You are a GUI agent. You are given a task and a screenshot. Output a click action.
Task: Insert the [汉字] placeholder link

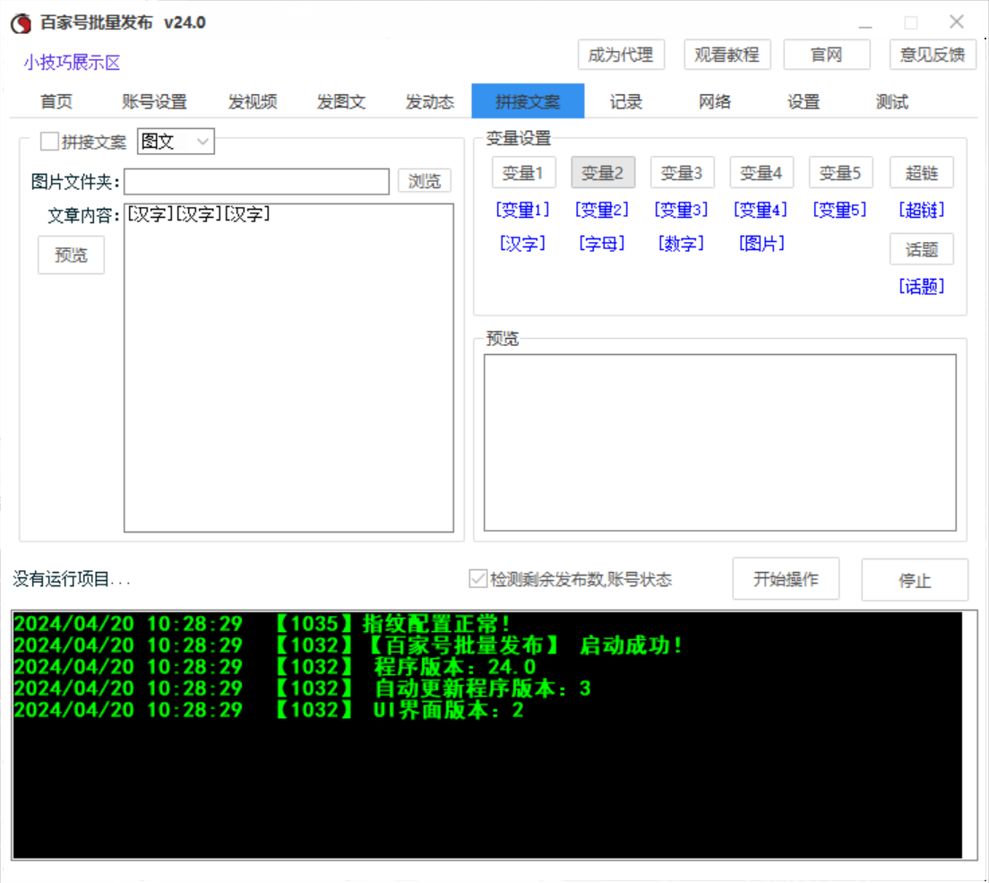point(523,244)
